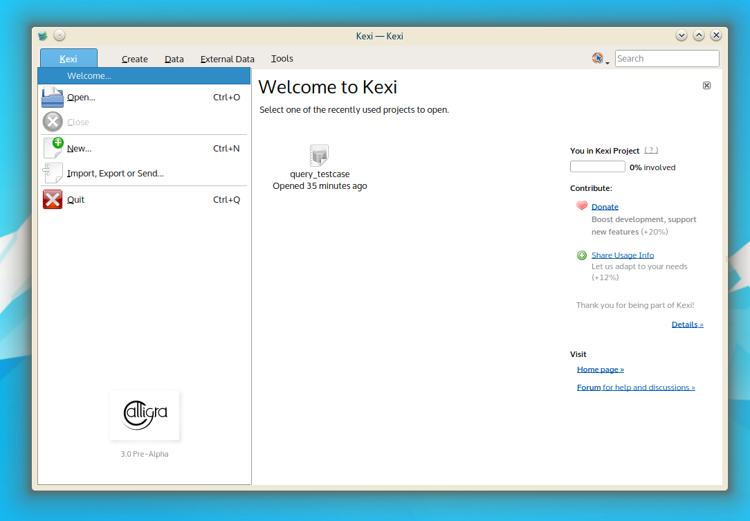Select the Welcome... menu entry

pos(89,76)
